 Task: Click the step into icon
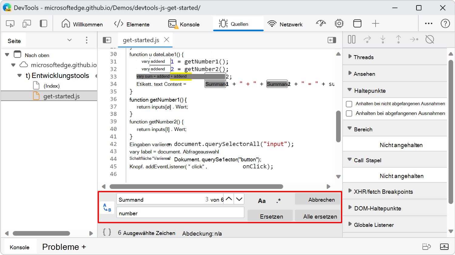[x=383, y=39]
